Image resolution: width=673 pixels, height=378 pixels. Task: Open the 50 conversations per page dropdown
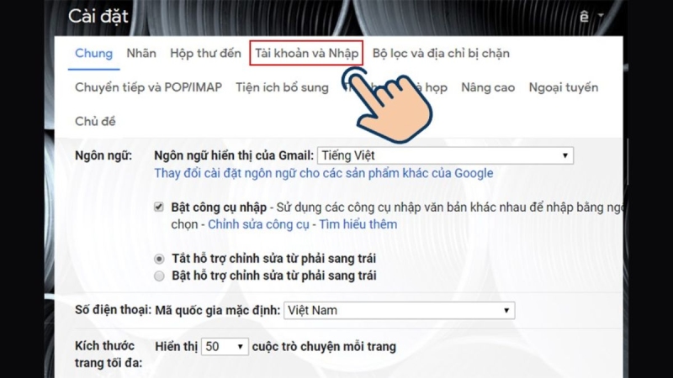(x=225, y=346)
